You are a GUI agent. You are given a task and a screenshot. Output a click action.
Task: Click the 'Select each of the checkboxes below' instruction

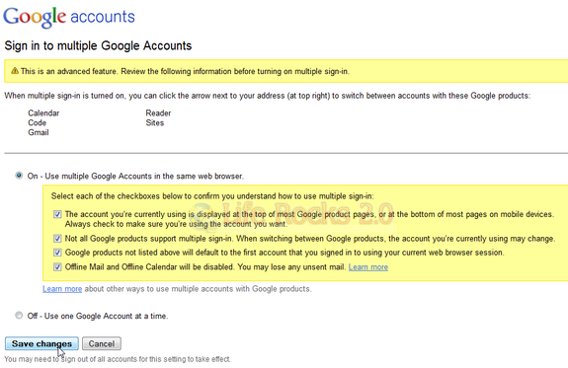[x=212, y=196]
